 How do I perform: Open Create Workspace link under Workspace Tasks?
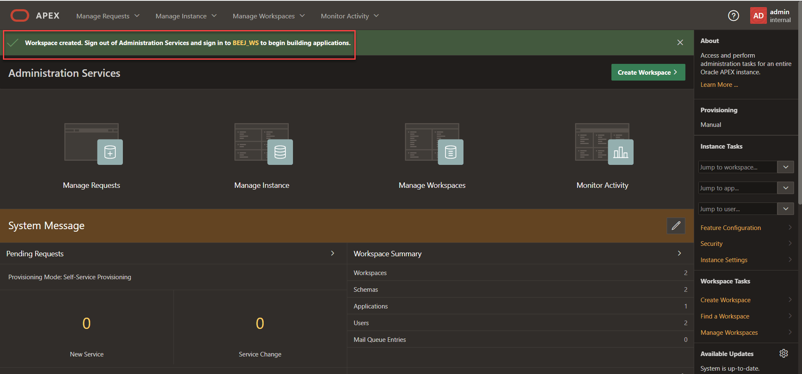pyautogui.click(x=726, y=300)
